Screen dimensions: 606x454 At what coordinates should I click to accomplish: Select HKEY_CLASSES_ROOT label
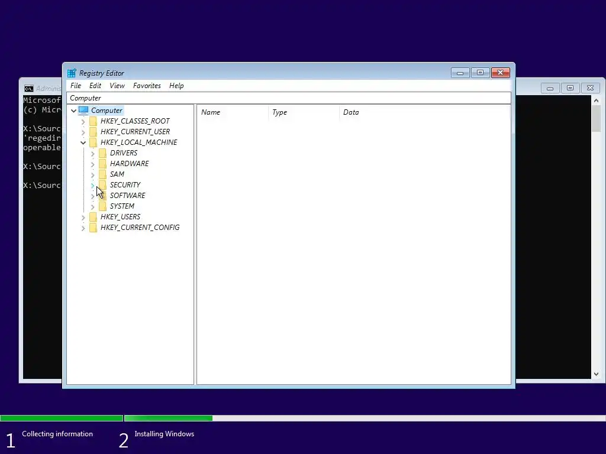point(135,121)
